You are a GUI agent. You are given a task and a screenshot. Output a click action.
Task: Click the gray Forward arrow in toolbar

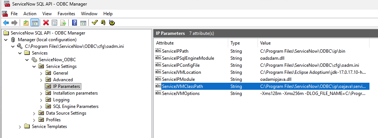point(14,23)
